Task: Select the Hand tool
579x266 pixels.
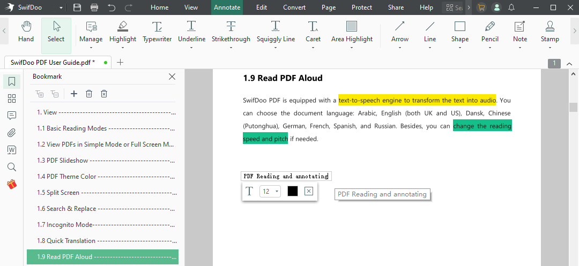Action: click(x=26, y=32)
